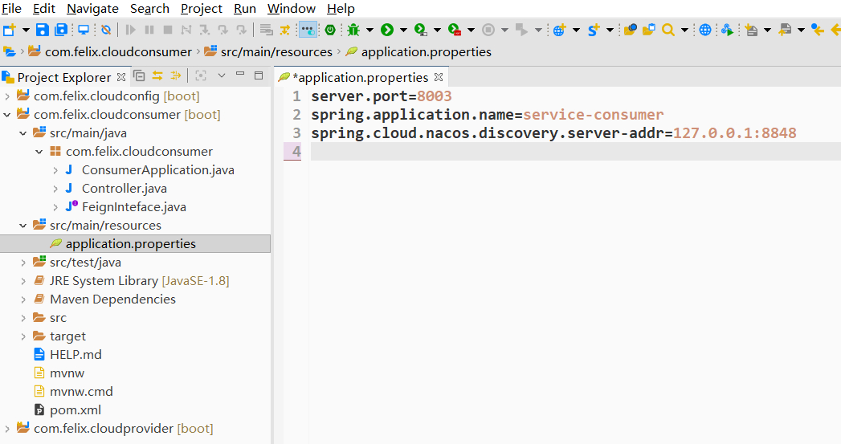Screen dimensions: 841x444
Task: Open the Run dropdown arrow
Action: pos(403,30)
